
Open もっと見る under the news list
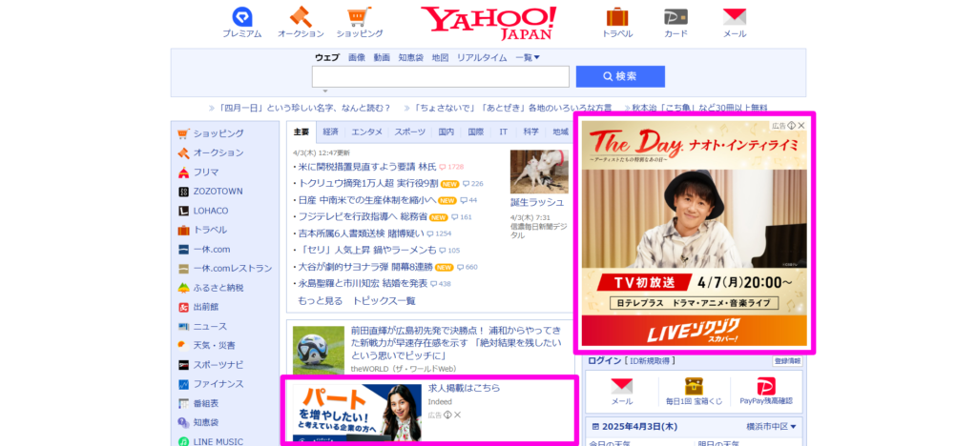tap(321, 300)
